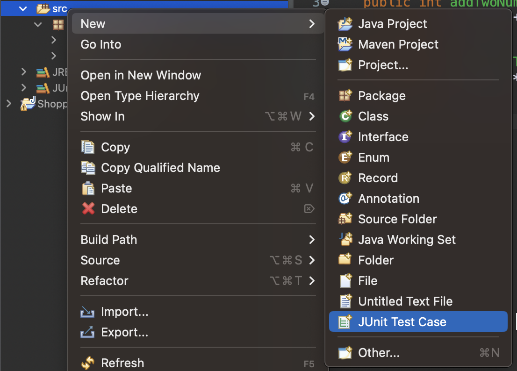Choose Interface from New submenu
The height and width of the screenshot is (371, 517).
click(x=418, y=137)
